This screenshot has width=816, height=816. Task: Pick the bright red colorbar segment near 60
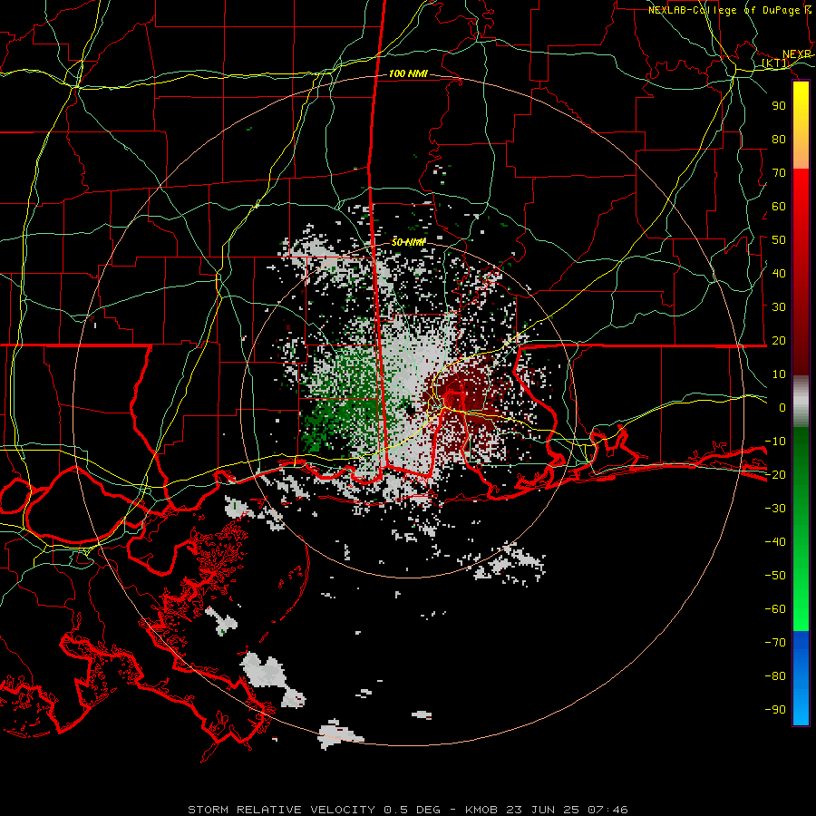tap(801, 200)
